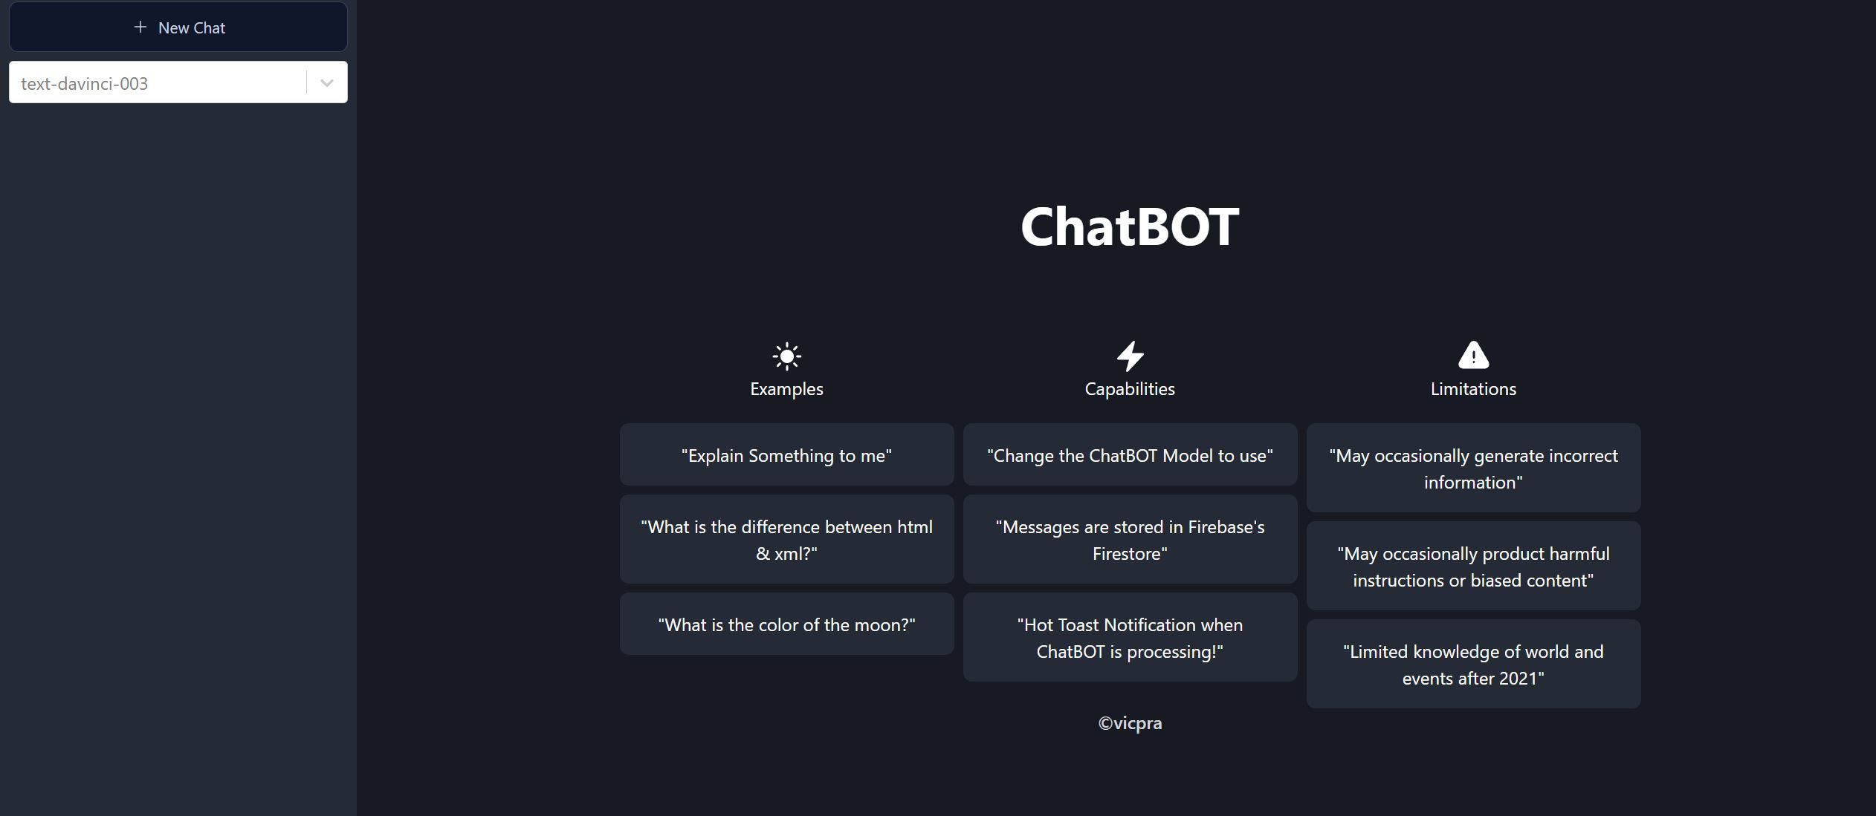Click the New Chat button
This screenshot has height=816, width=1876.
178,26
